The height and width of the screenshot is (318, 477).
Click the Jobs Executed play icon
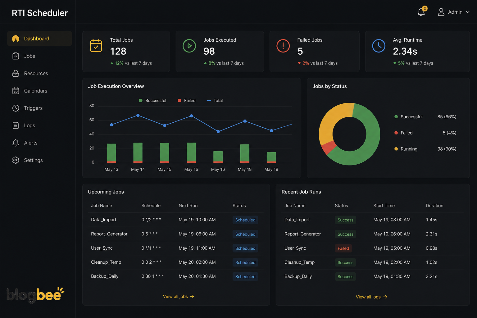[x=189, y=46]
